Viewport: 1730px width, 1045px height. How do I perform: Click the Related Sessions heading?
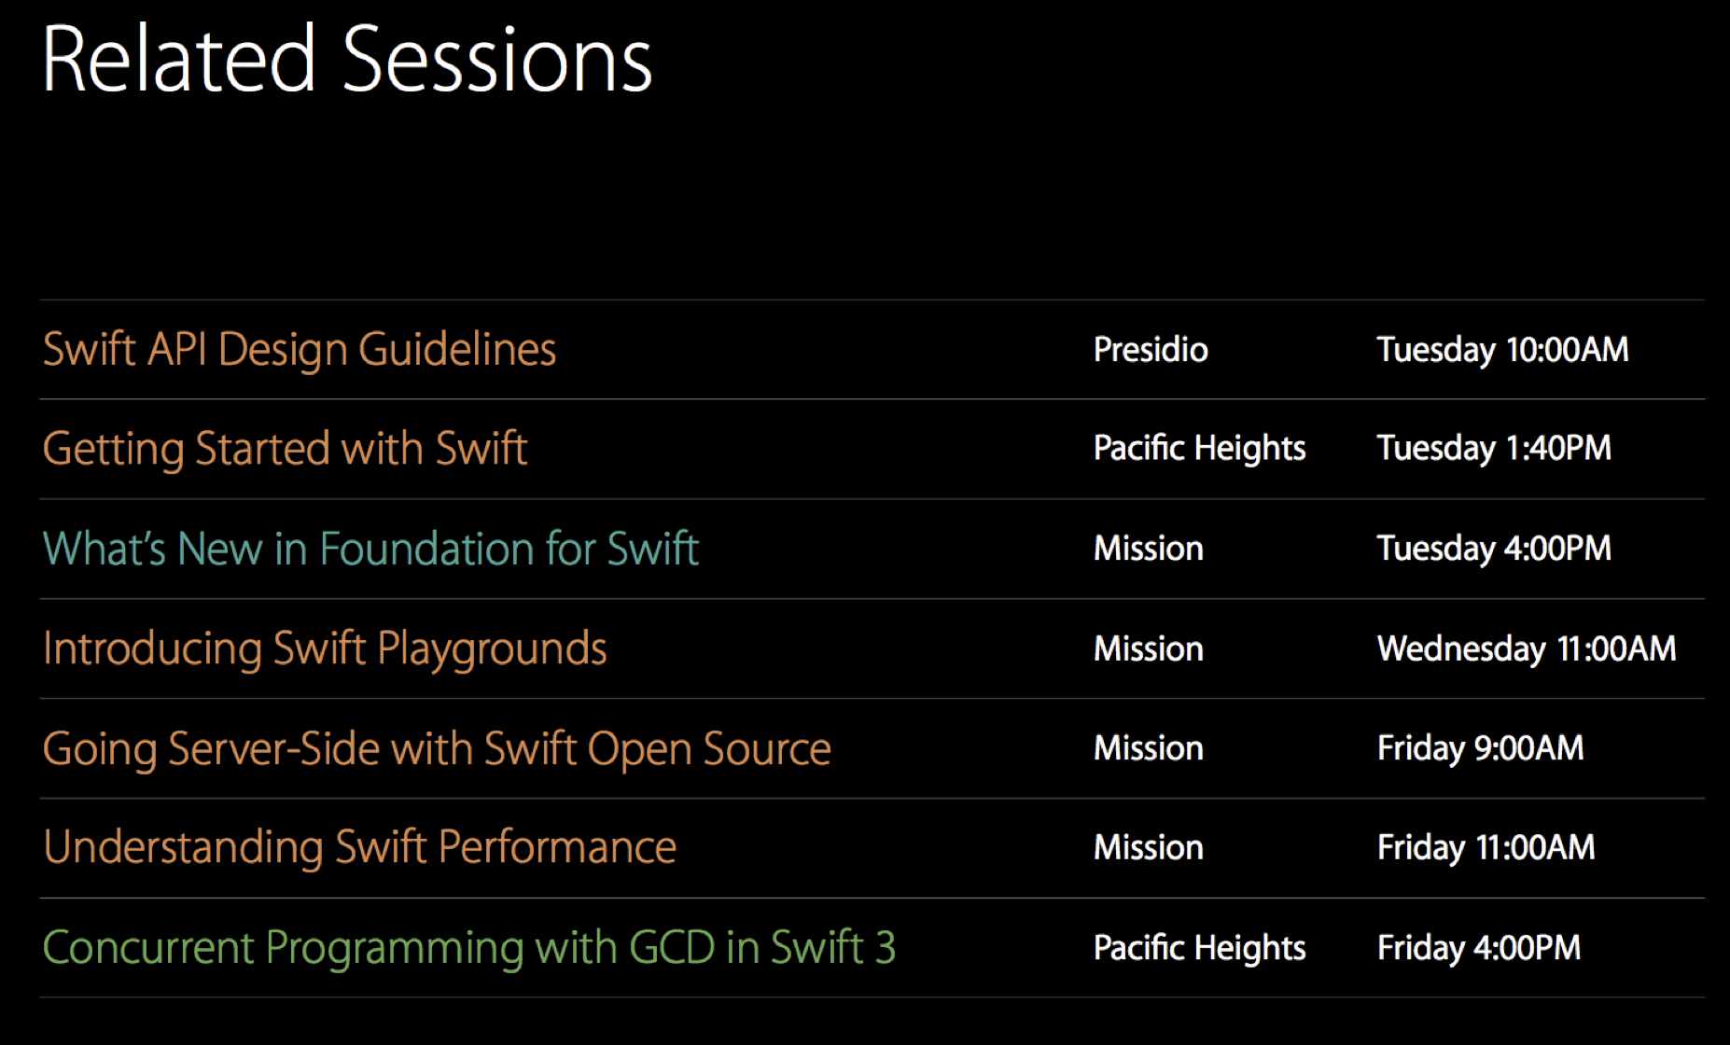pos(347,60)
